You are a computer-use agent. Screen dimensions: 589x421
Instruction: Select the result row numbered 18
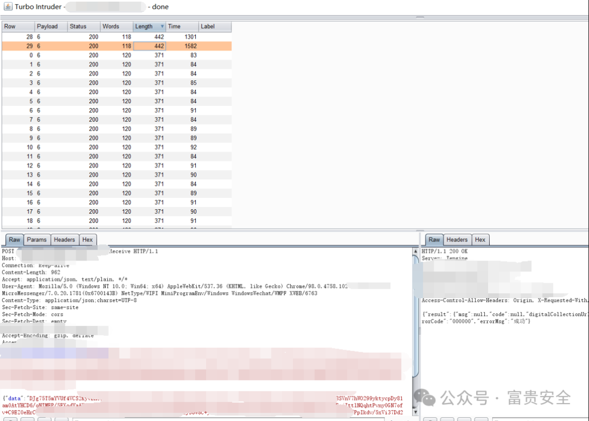(117, 221)
